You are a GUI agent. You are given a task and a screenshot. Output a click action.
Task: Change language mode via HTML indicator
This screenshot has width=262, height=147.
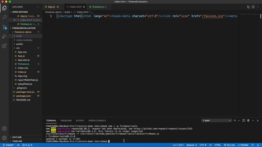(x=217, y=145)
